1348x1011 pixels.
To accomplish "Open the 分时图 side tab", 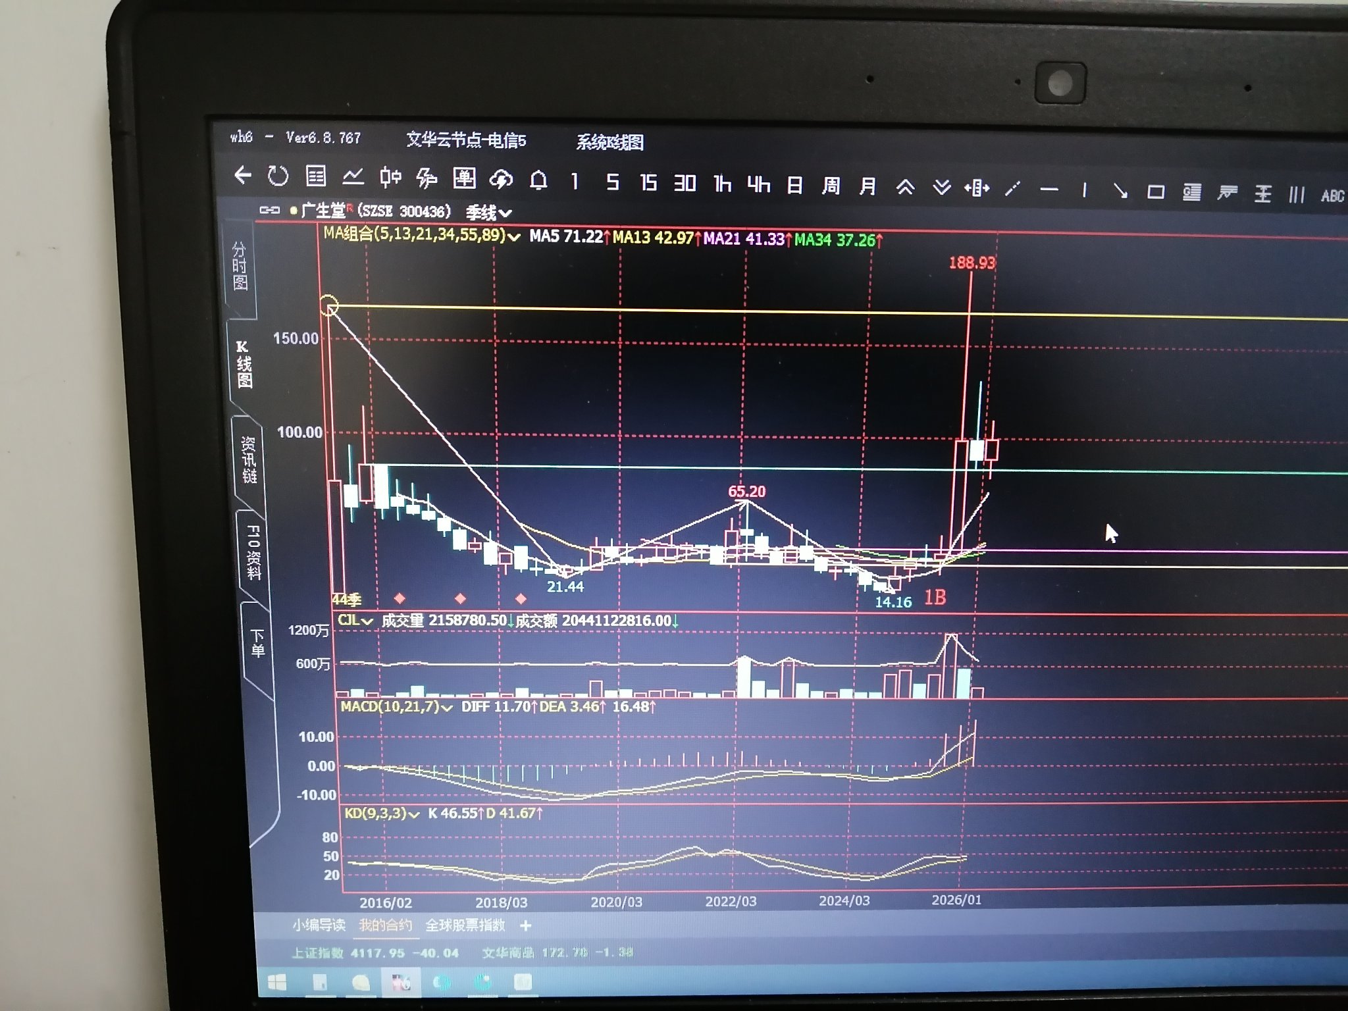I will (240, 266).
